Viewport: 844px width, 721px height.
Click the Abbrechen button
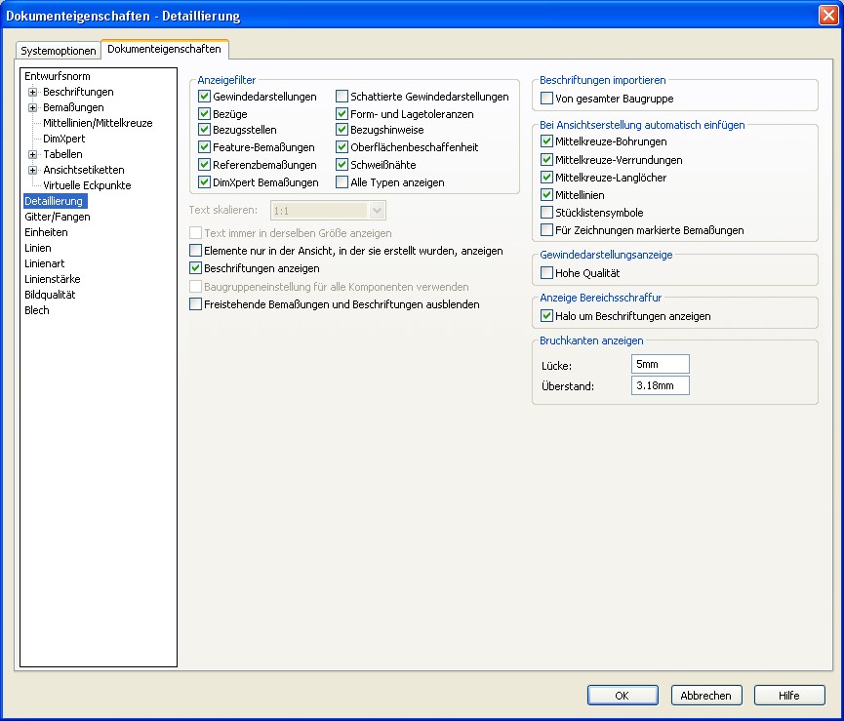705,696
